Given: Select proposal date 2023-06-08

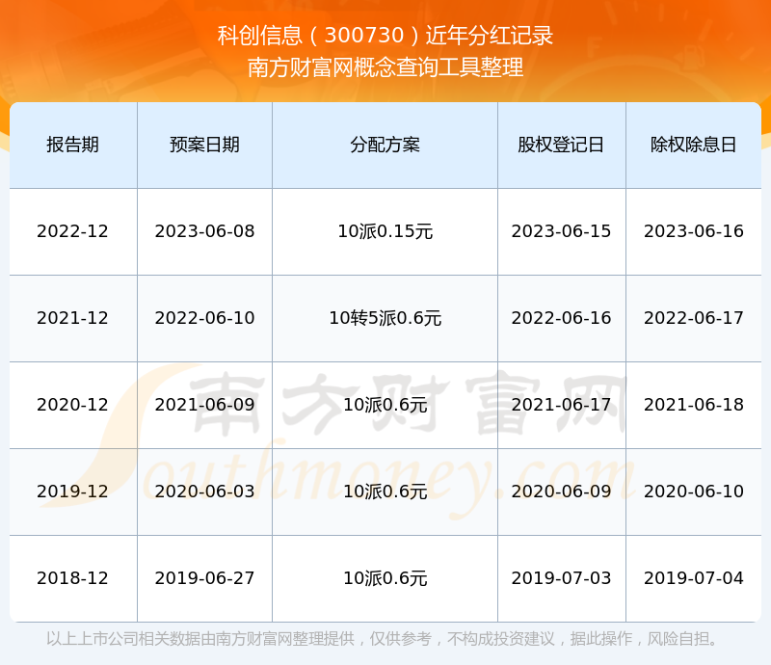Looking at the screenshot, I should 204,231.
